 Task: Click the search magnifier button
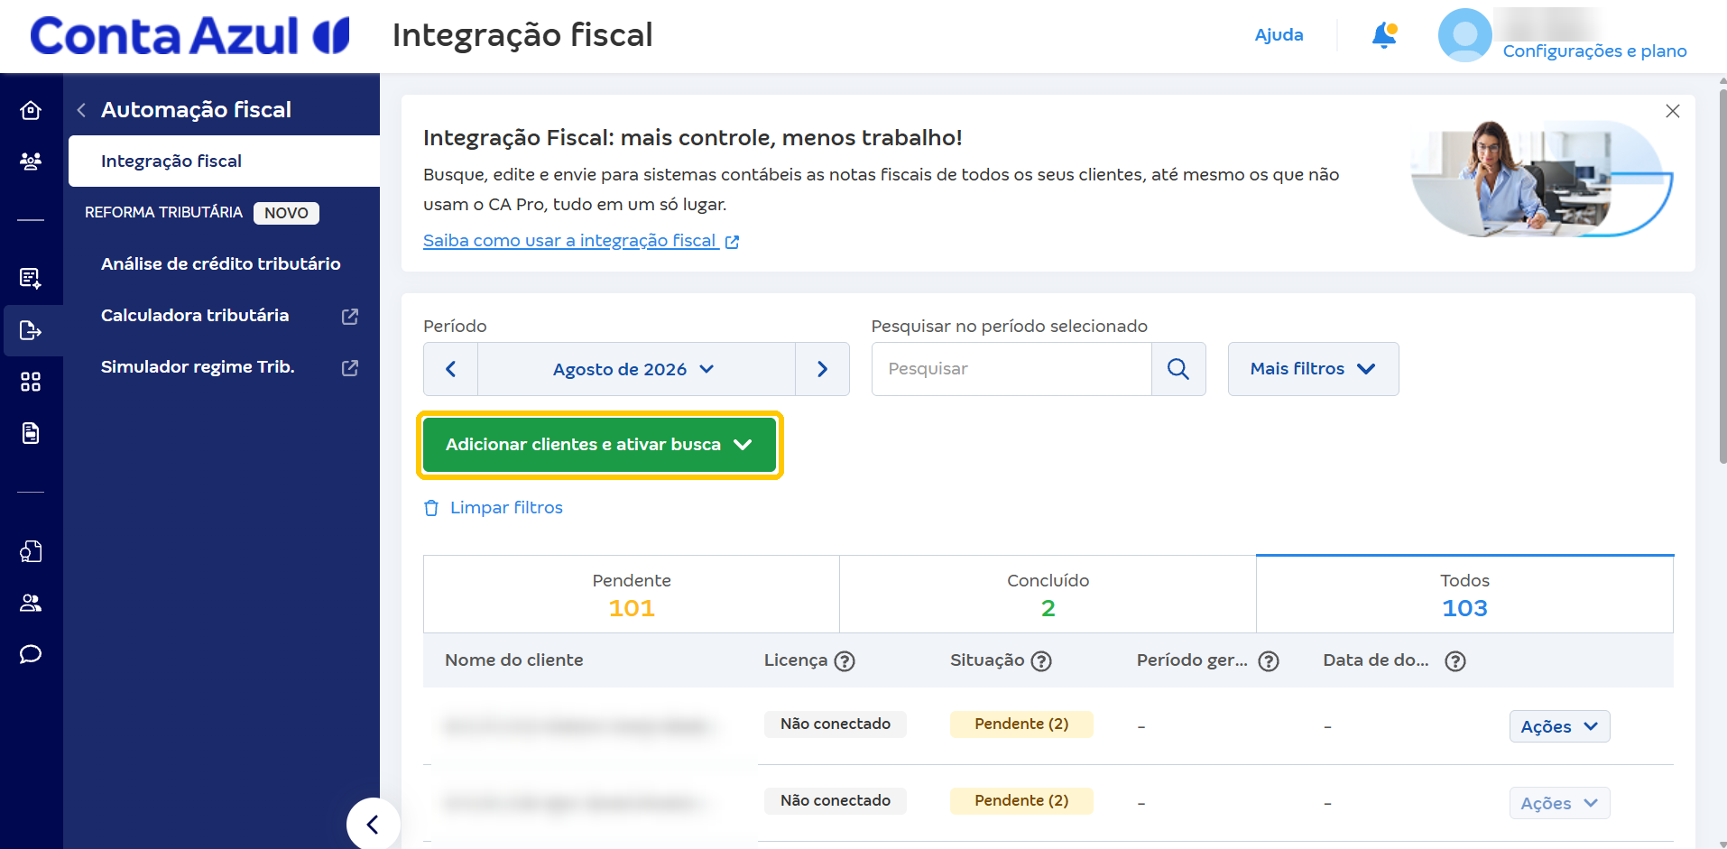1178,369
